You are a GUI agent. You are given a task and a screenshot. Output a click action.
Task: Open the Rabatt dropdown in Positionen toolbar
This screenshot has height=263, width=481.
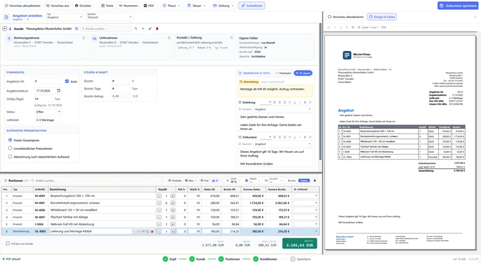253,181
